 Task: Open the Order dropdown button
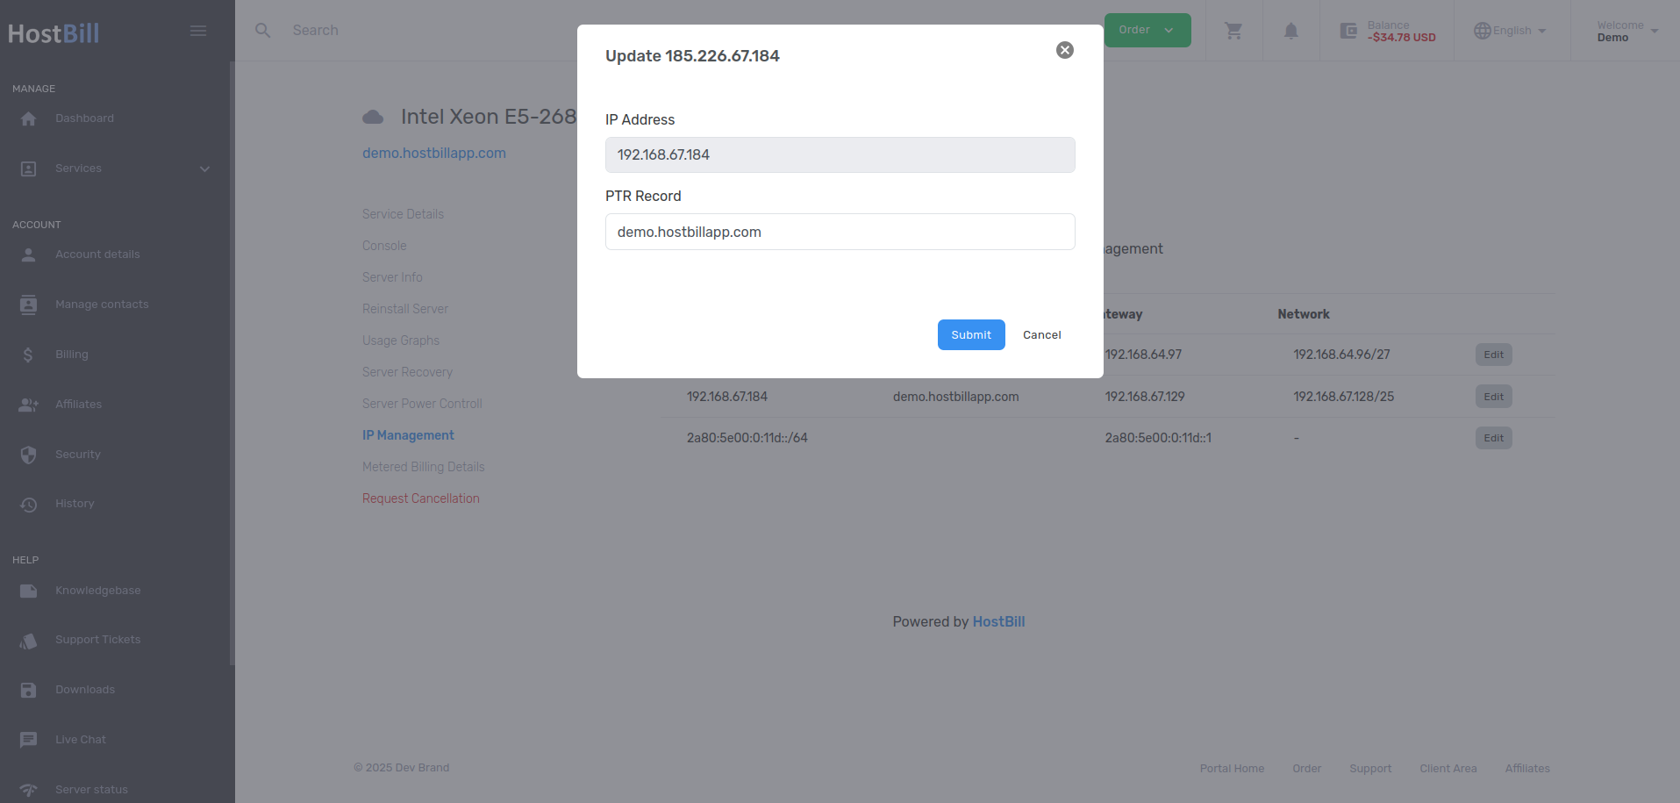(1147, 30)
